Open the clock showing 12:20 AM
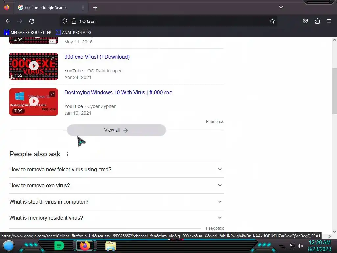The height and width of the screenshot is (253, 337). point(320,246)
